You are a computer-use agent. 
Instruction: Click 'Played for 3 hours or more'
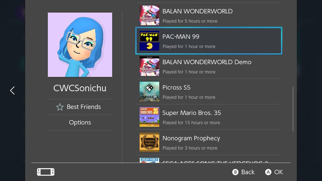190,148
